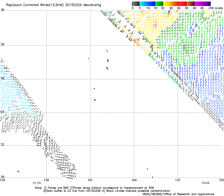Click the red 30-35 knots color band
Viewport: 224px width, 196px height.
(183, 4)
